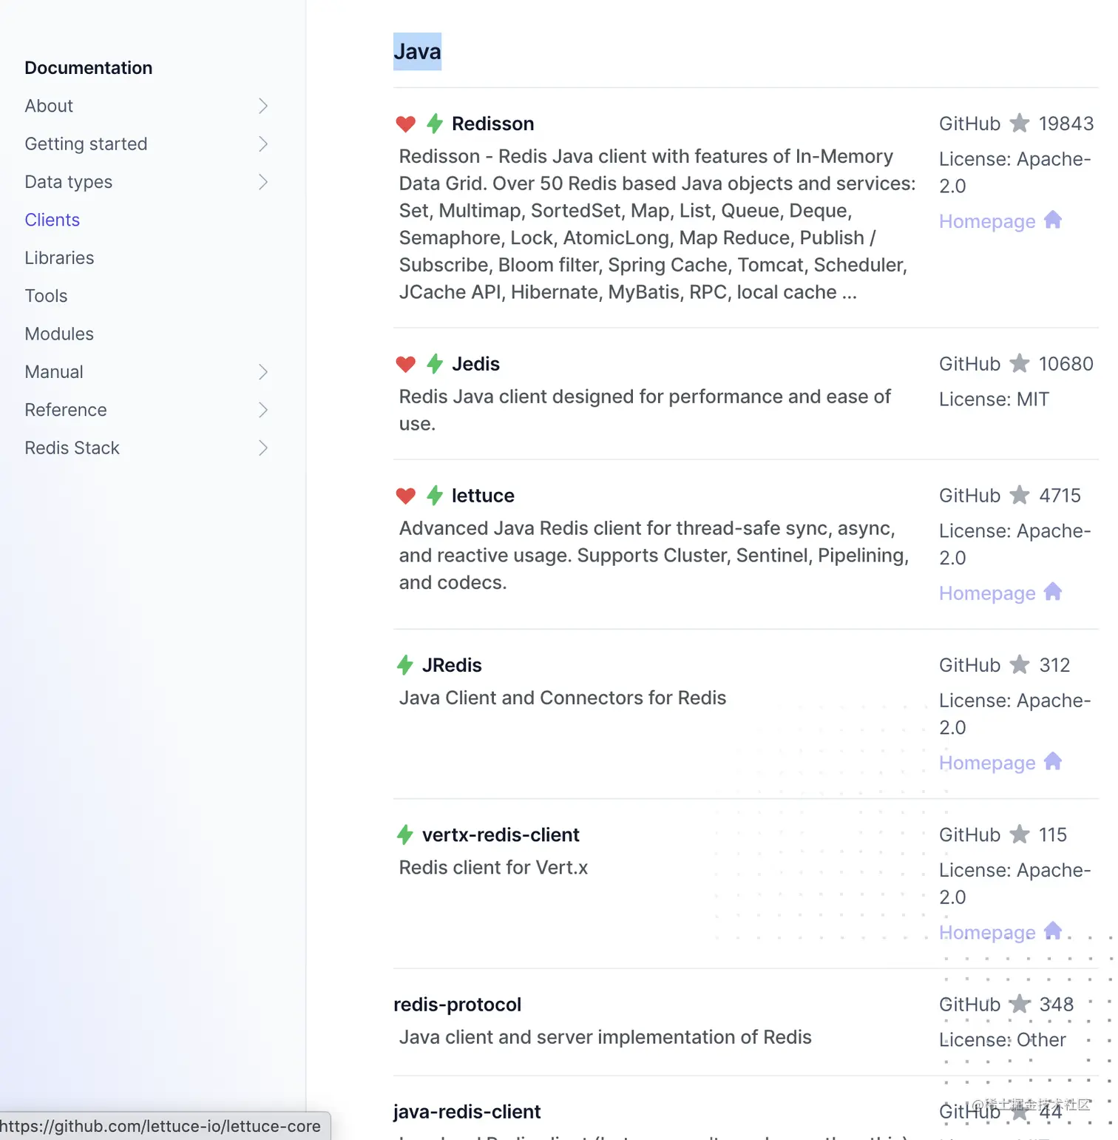Click the star icon in Jedis's GitHub row
Viewport: 1118px width, 1140px height.
[1020, 363]
